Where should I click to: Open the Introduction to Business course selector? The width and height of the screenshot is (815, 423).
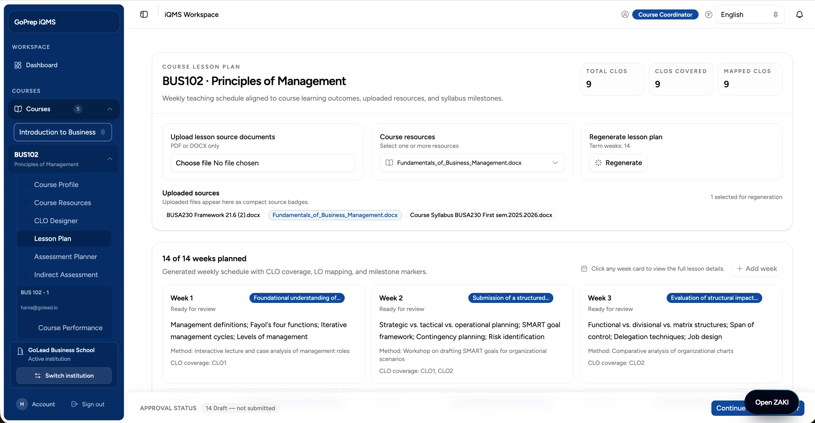point(63,132)
